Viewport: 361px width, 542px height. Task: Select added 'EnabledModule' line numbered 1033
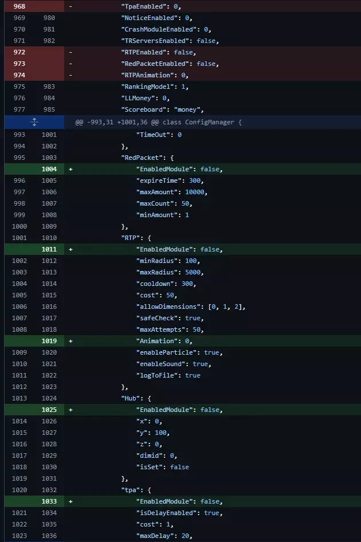click(179, 501)
